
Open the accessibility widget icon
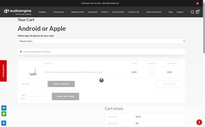[x=199, y=123]
